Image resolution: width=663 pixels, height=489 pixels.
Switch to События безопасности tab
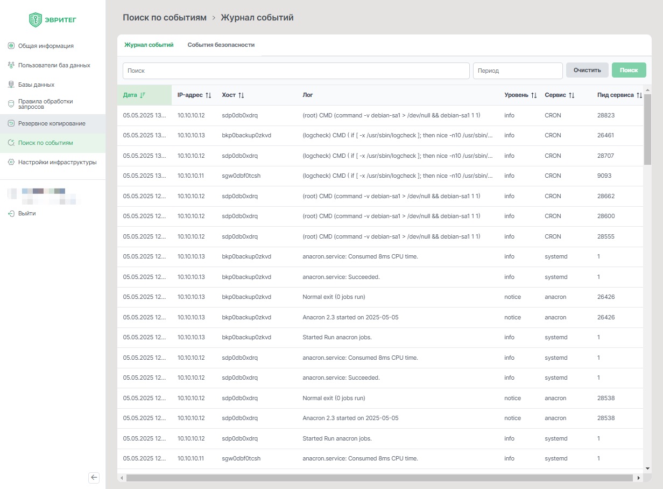221,45
